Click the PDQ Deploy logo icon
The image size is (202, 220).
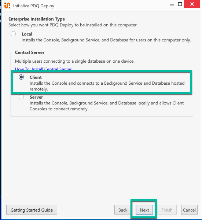click(7, 5)
